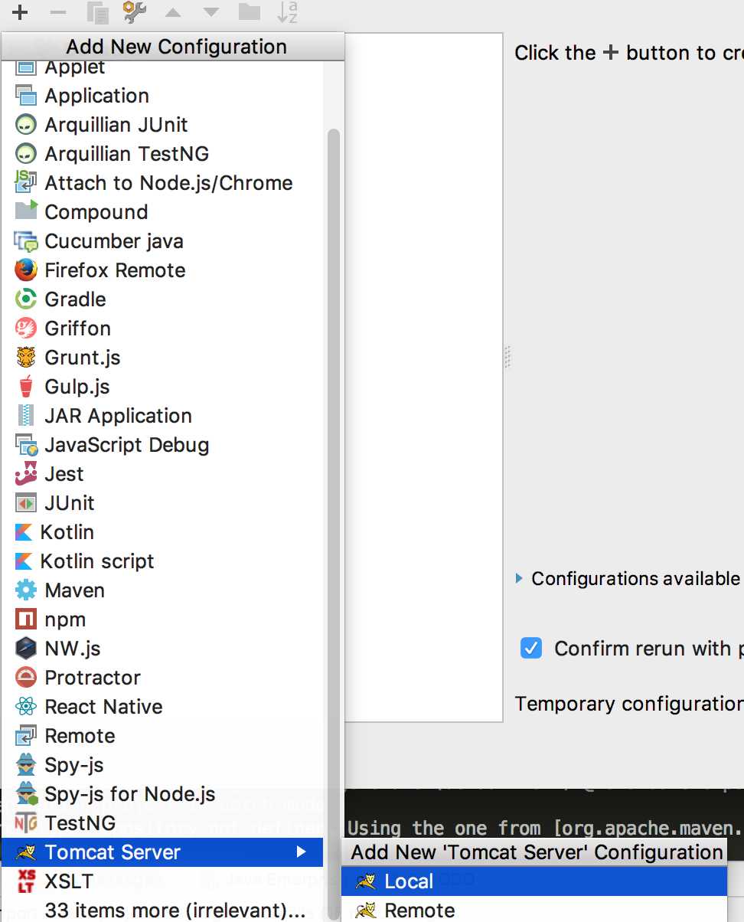Click the JUnit icon

[x=26, y=503]
